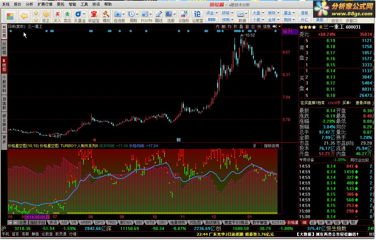Open the 委托 menu
Image resolution: width=376 pixels, height=240 pixels.
(x=61, y=4)
